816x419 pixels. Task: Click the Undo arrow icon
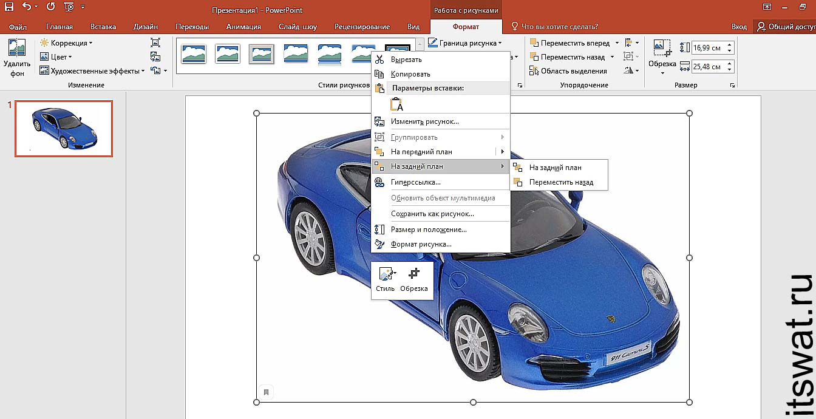click(27, 8)
